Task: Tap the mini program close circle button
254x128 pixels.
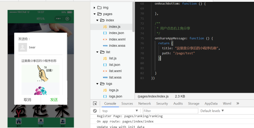Action: coord(67,19)
